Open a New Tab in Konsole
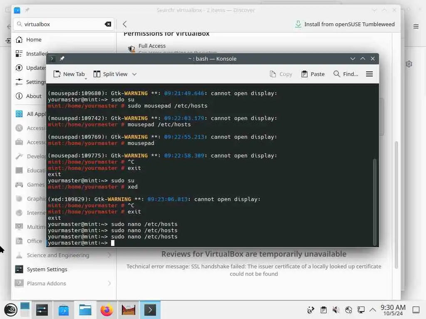Image resolution: width=426 pixels, height=319 pixels. [x=69, y=74]
